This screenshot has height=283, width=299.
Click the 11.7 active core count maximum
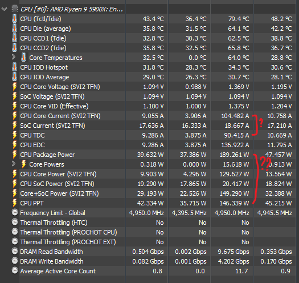241,271
